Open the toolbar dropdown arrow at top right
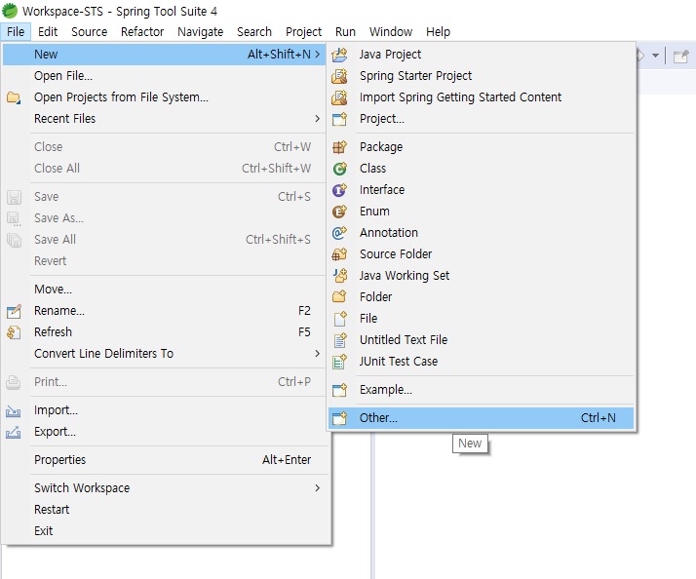The width and height of the screenshot is (696, 579). click(655, 56)
